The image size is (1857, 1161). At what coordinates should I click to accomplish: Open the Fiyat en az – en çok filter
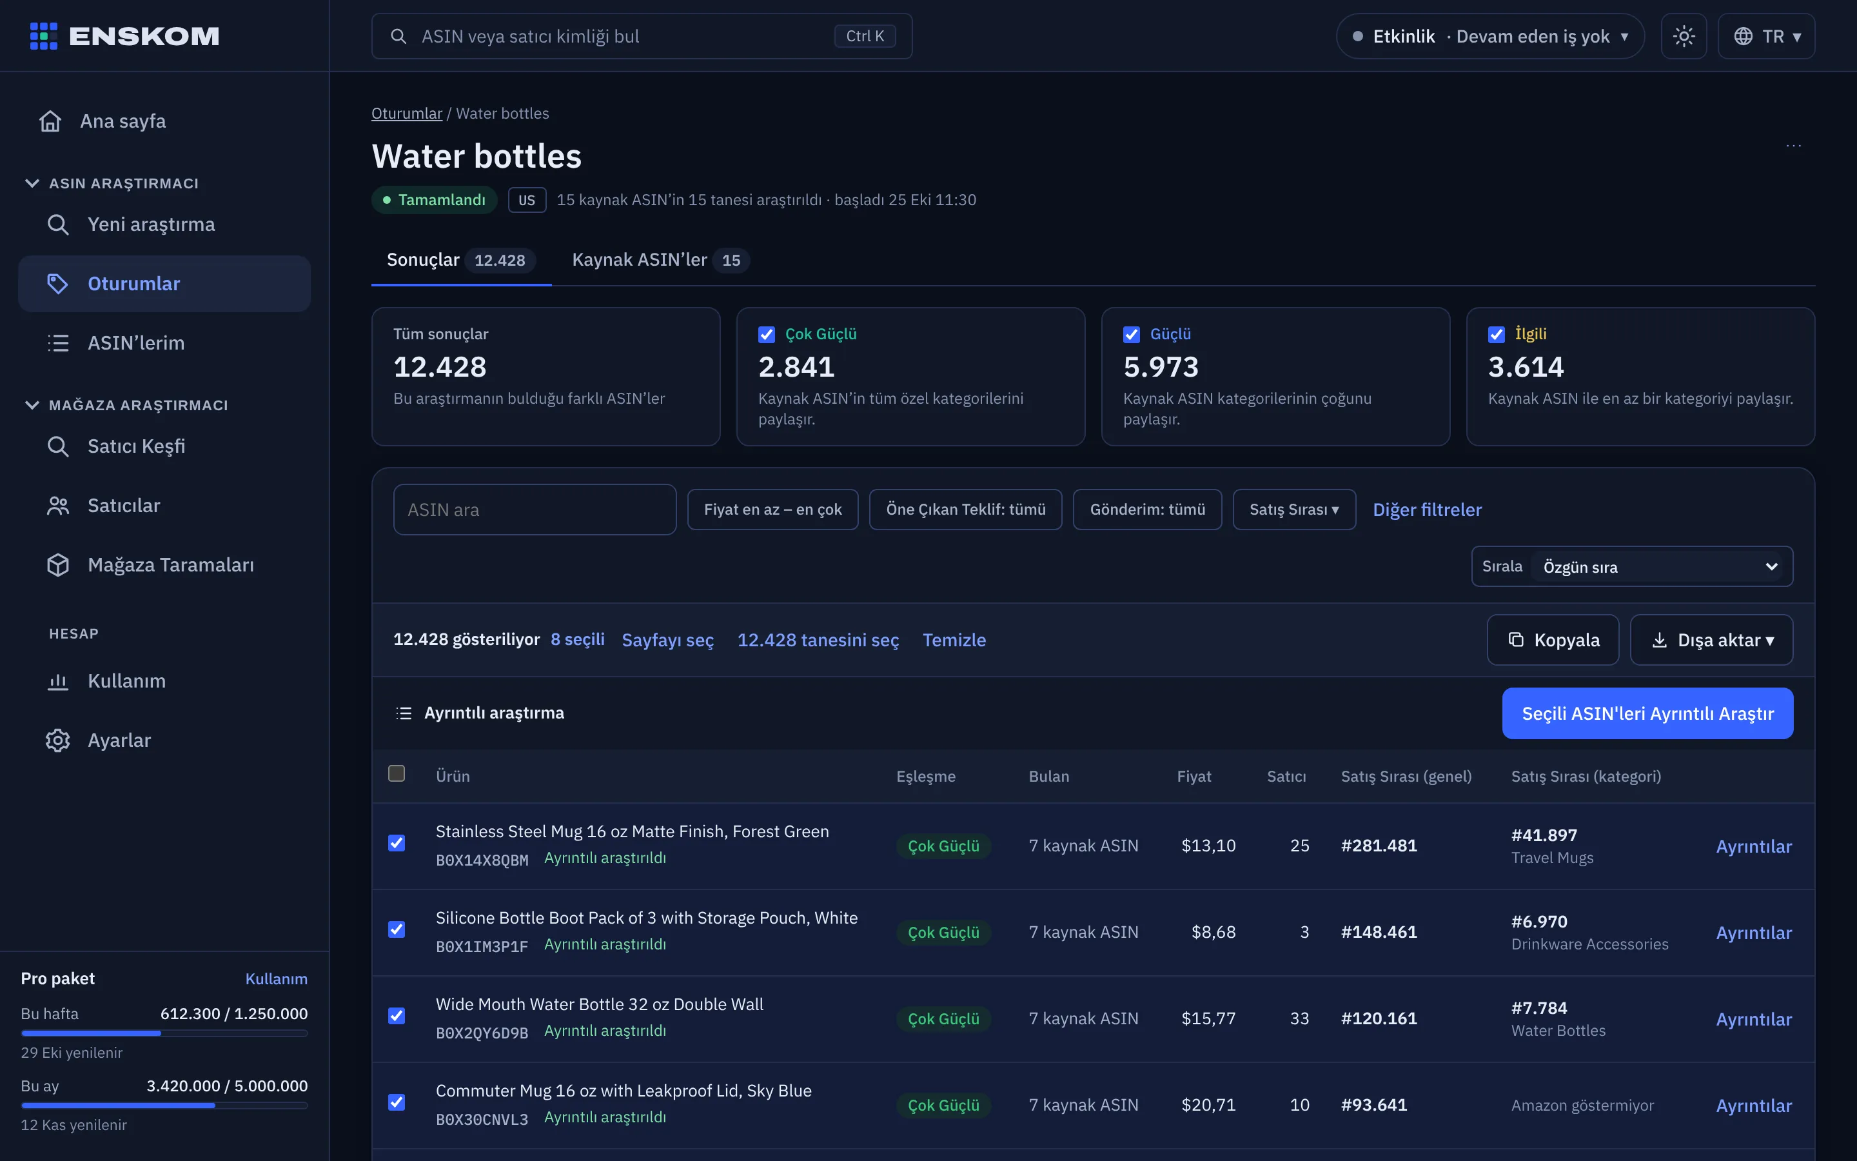[x=772, y=510]
